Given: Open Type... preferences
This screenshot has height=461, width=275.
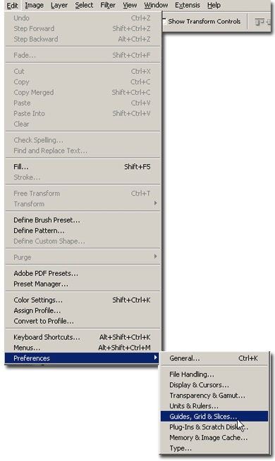Looking at the screenshot, I should tap(214, 448).
